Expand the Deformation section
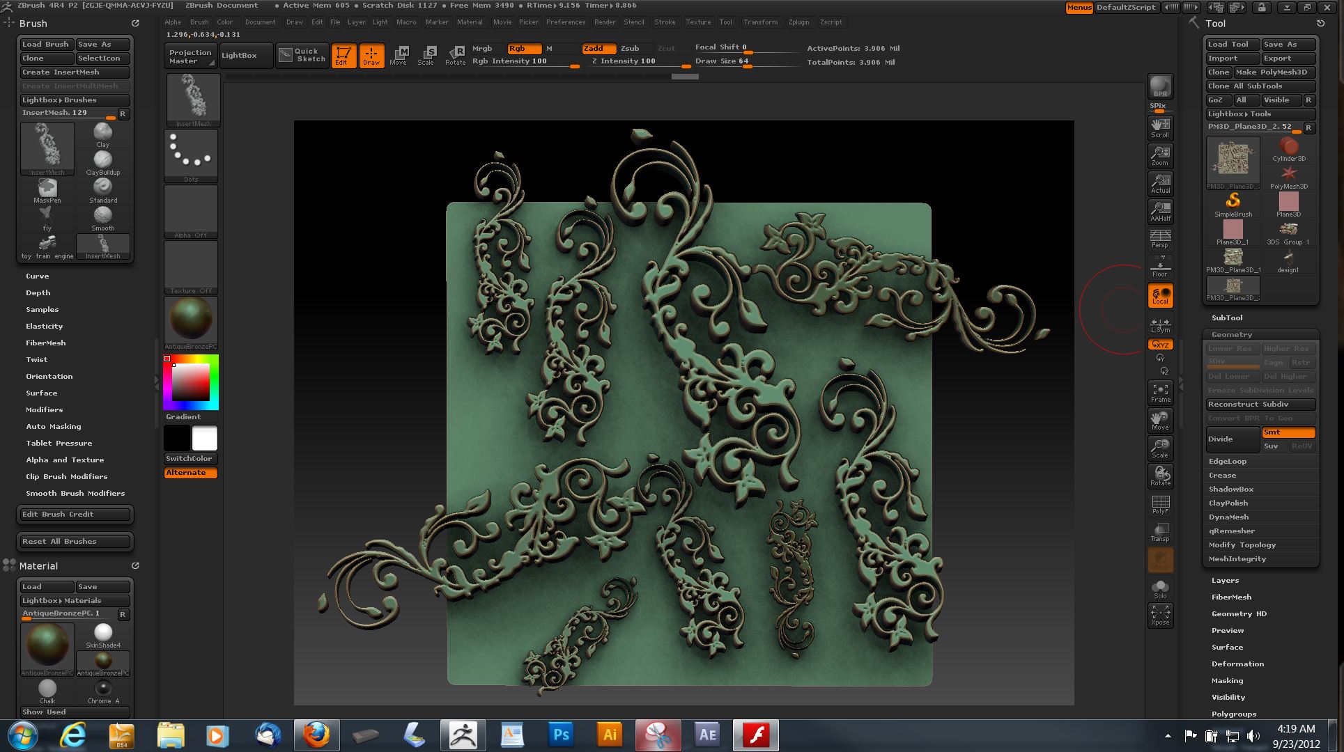Screen dimensions: 1344x752 tap(1237, 664)
